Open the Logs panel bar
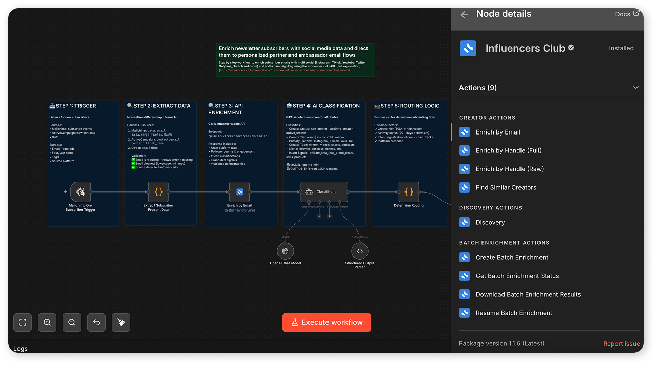656x365 pixels. [21, 349]
